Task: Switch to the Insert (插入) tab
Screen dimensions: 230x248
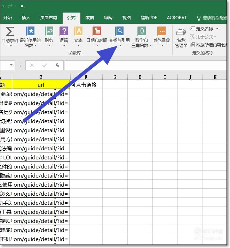Action: [x=26, y=17]
